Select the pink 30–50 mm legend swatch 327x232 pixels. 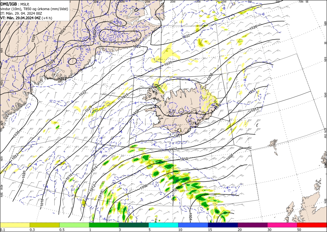coord(283,225)
